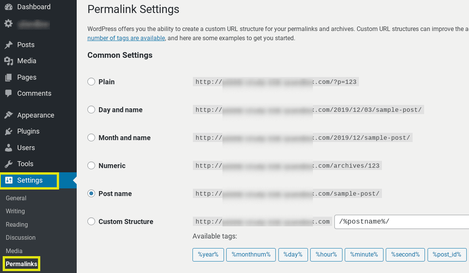Open the Tools menu
Viewport: 469px width, 273px height.
point(25,164)
